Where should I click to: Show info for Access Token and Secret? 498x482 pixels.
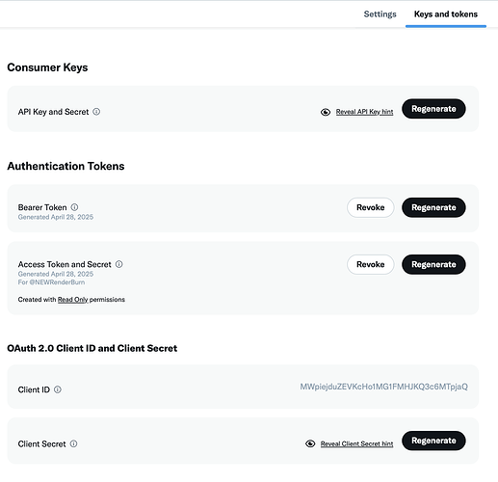coord(119,264)
